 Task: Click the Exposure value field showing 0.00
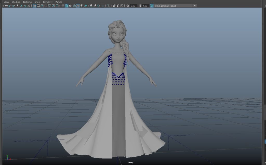[133, 6]
